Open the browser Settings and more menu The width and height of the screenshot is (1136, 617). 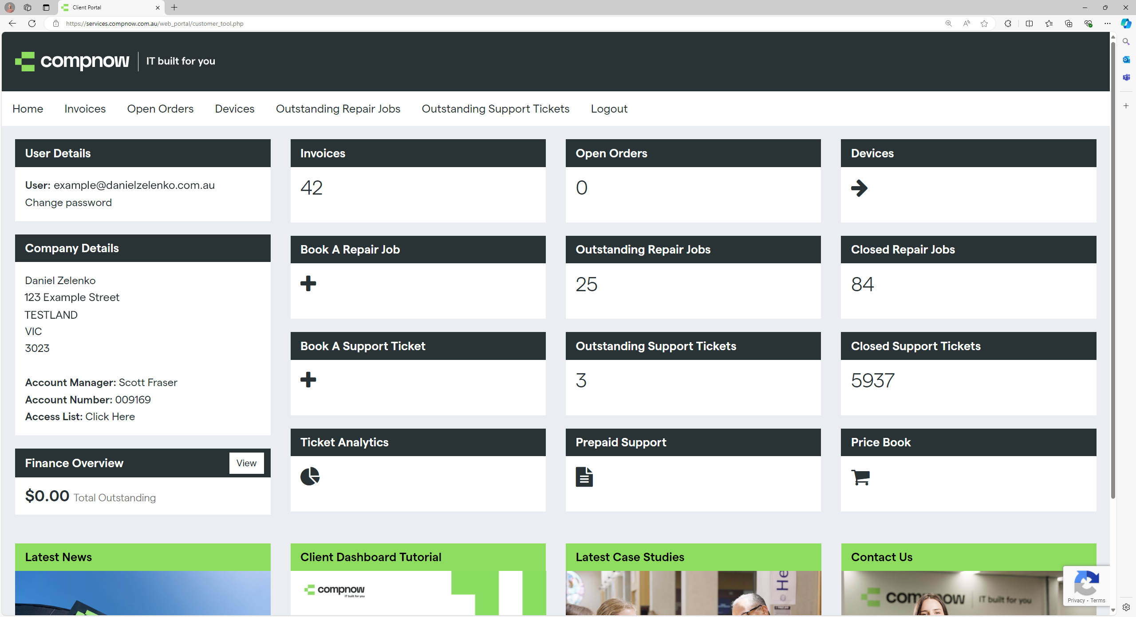click(1107, 23)
